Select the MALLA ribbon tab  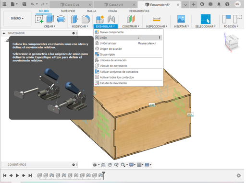92,11
